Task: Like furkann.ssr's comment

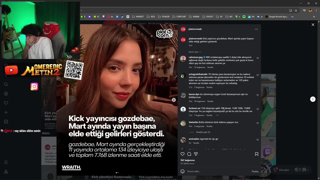Action: tap(257, 109)
